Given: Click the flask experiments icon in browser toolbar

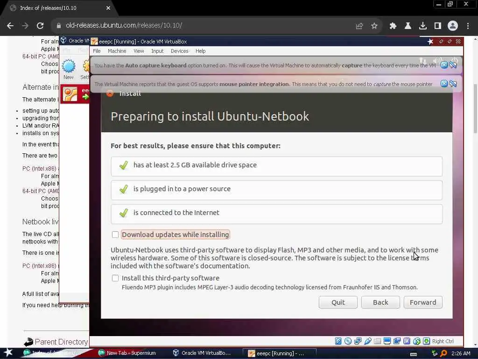Looking at the screenshot, I should (x=408, y=26).
